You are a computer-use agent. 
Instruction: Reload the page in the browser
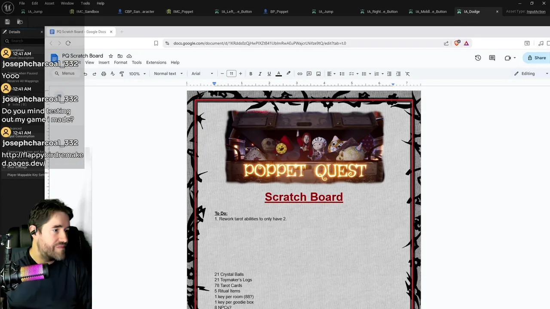tap(68, 43)
